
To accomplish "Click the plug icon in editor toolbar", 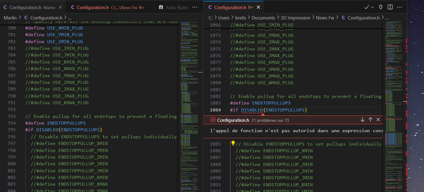I will point(381,7).
